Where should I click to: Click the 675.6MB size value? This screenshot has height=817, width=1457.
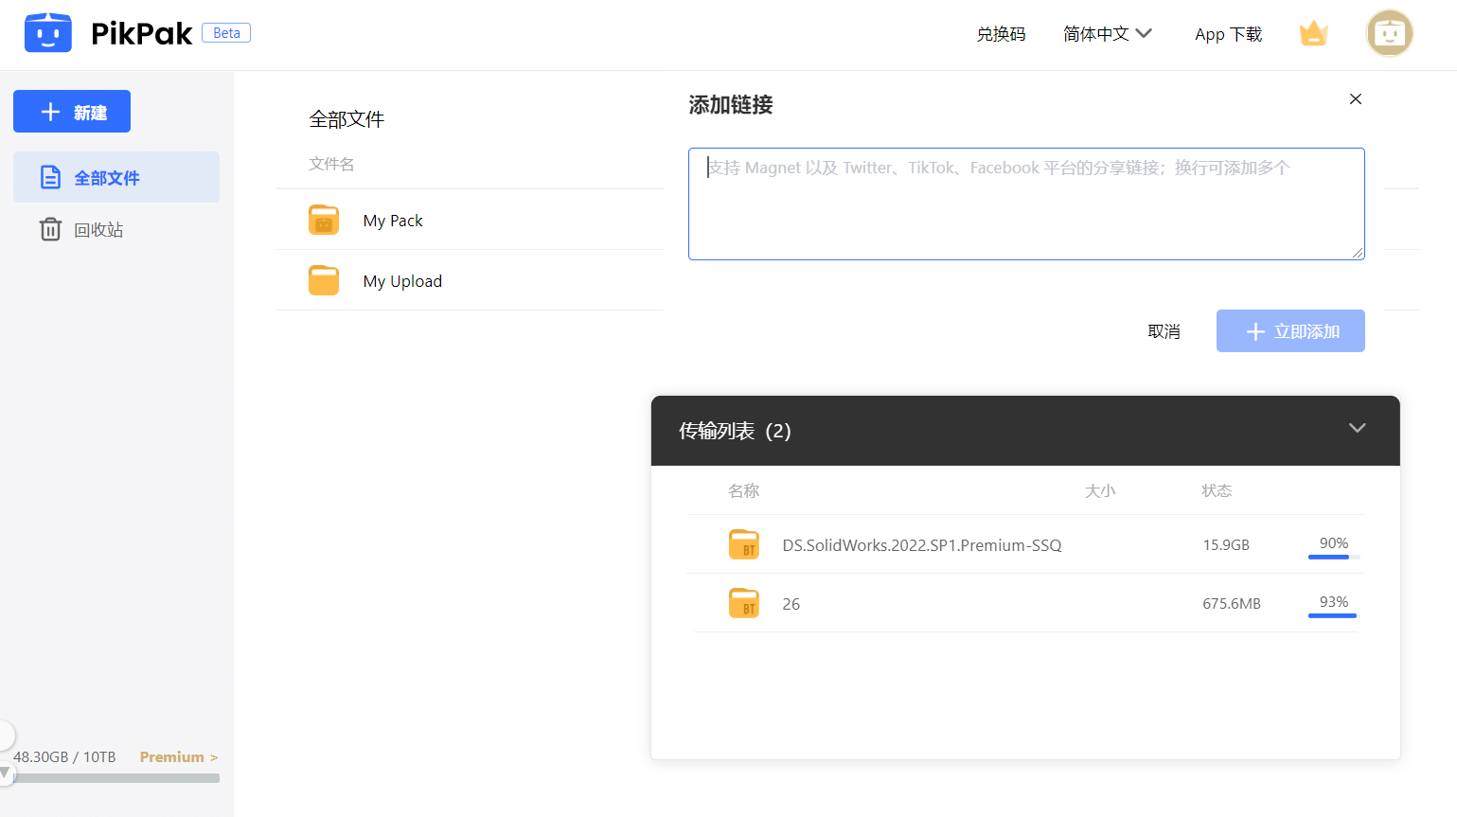point(1232,604)
